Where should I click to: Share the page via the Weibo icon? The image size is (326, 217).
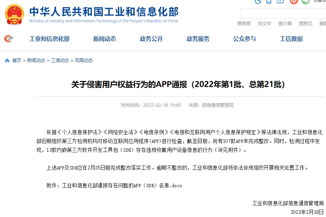pos(293,2)
